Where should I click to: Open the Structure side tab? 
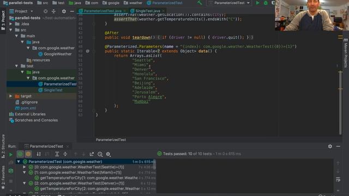(3, 146)
